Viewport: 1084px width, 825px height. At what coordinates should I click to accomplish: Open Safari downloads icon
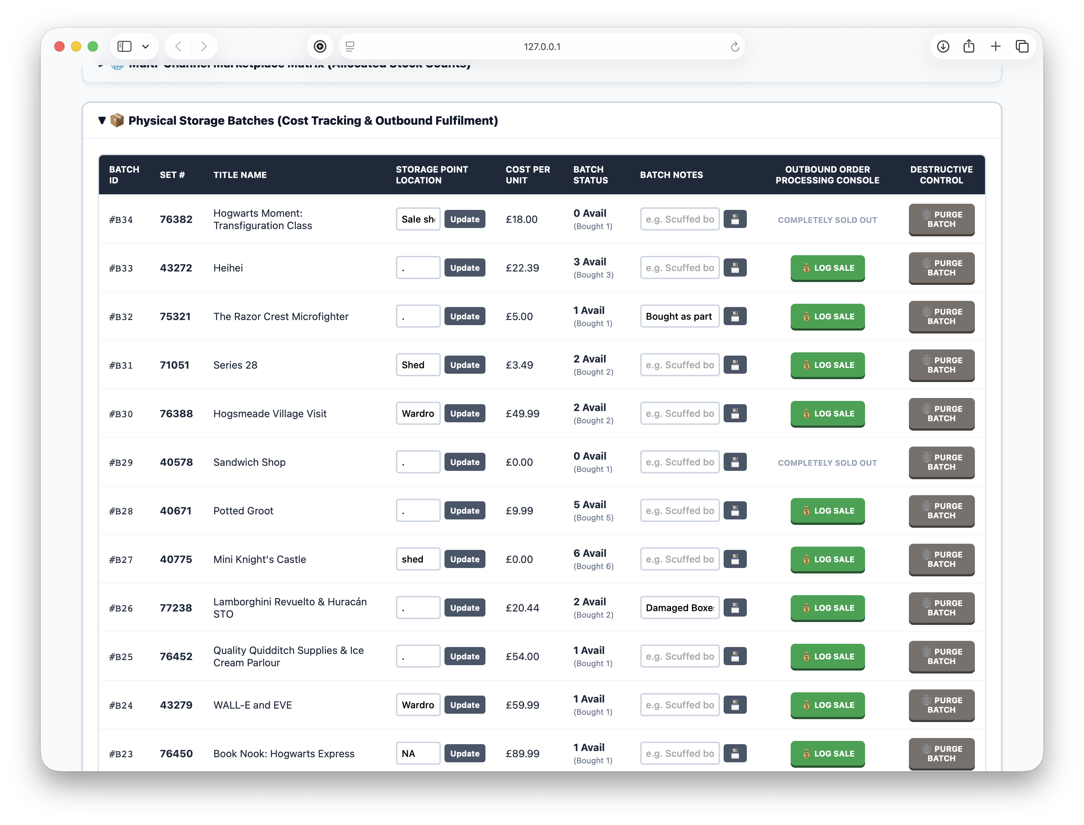pos(943,46)
